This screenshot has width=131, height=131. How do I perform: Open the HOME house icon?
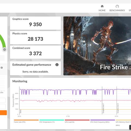point(102,6)
